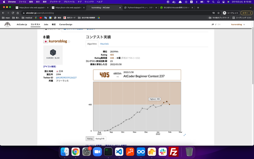Click the [アイコン設定] link
The image size is (254, 159).
pos(50,66)
